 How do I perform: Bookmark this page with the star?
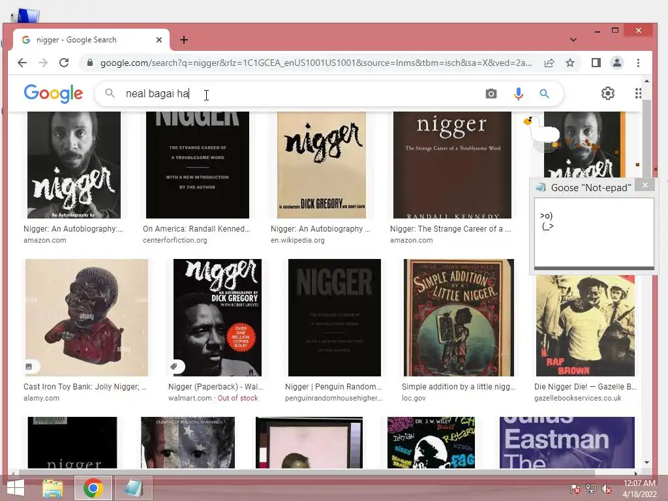tap(570, 63)
